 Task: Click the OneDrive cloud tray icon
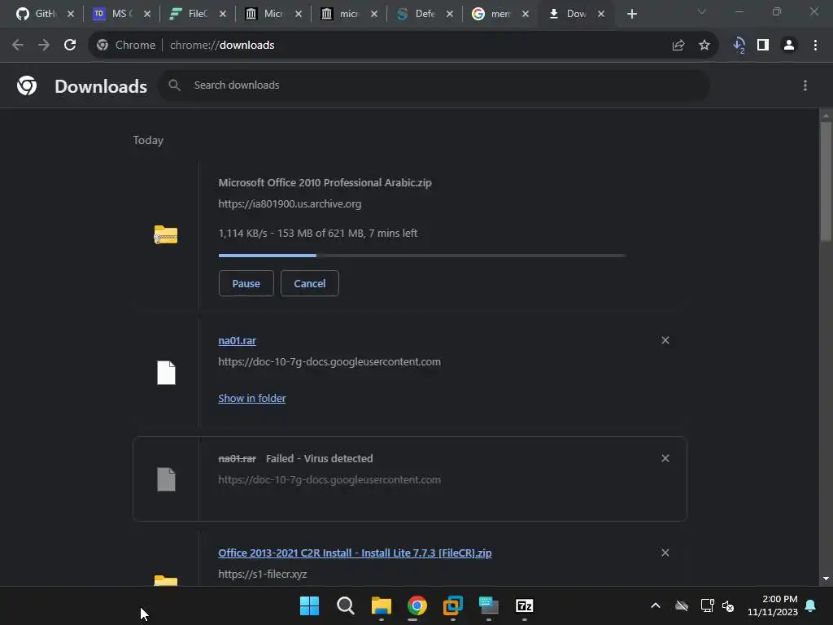[682, 605]
